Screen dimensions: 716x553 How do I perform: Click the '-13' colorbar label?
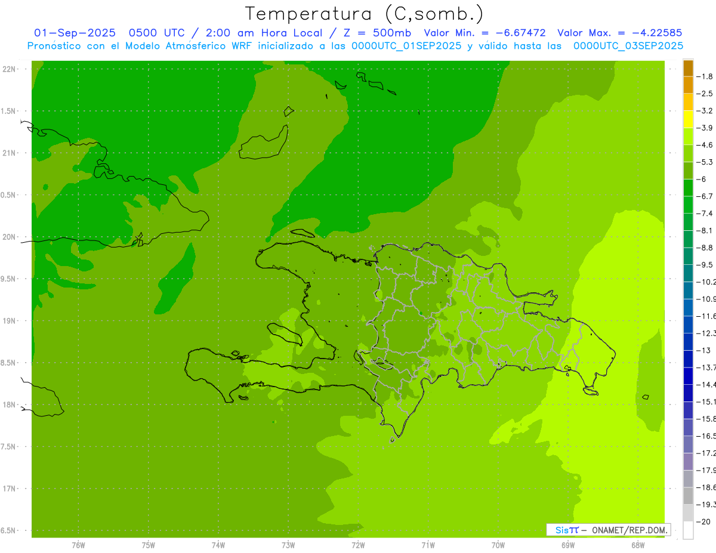pos(704,350)
